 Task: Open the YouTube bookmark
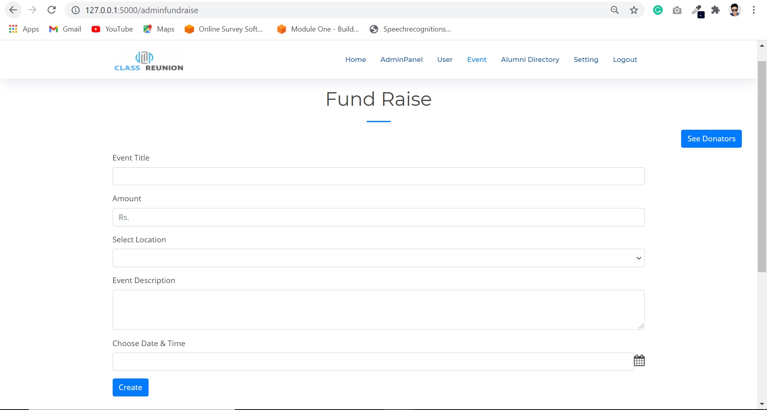tap(112, 29)
